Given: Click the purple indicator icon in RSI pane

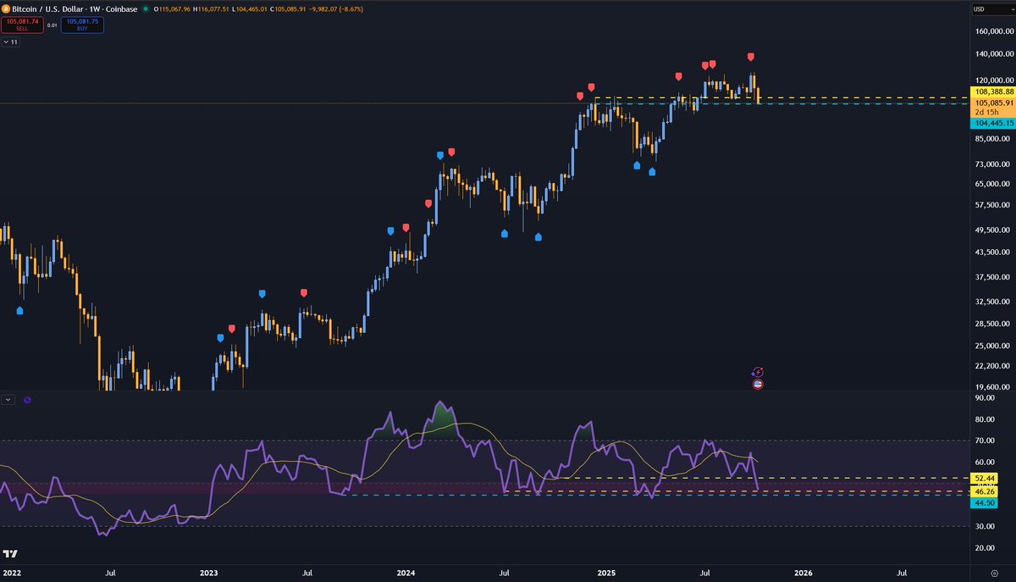Looking at the screenshot, I should click(26, 399).
